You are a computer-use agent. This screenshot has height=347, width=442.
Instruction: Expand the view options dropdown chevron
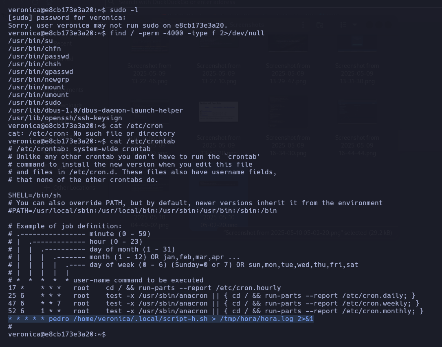coord(355,25)
